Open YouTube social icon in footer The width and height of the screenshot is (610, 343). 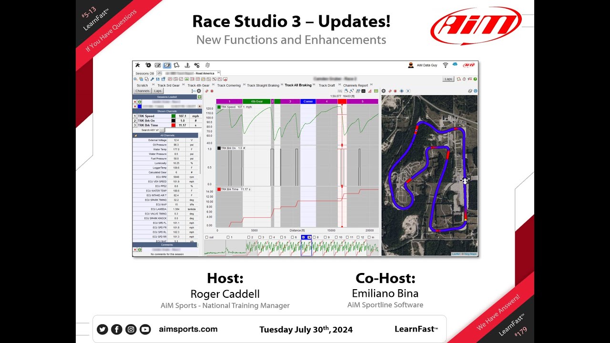click(x=145, y=329)
